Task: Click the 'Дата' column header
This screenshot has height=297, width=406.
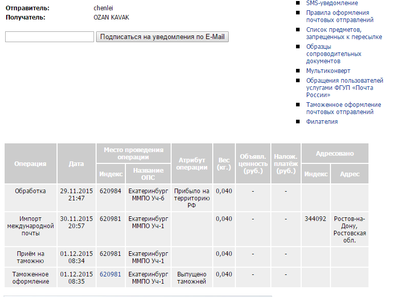Action: click(x=77, y=163)
